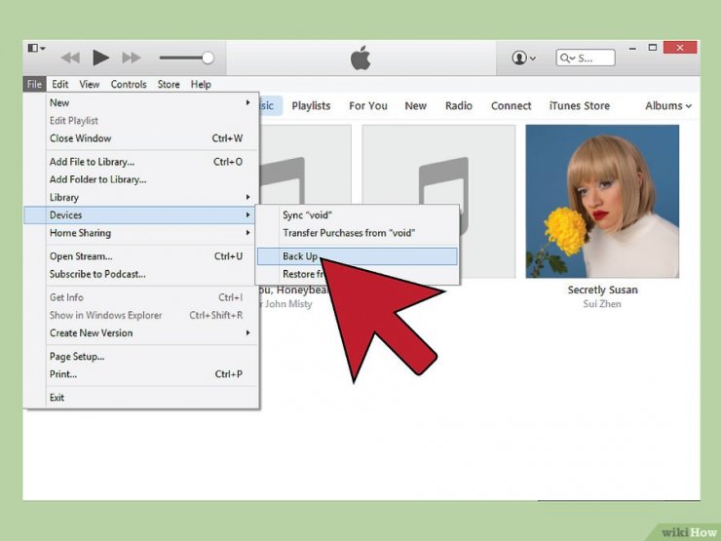The height and width of the screenshot is (541, 721).
Task: Click the rewind previous track button
Action: tap(70, 58)
